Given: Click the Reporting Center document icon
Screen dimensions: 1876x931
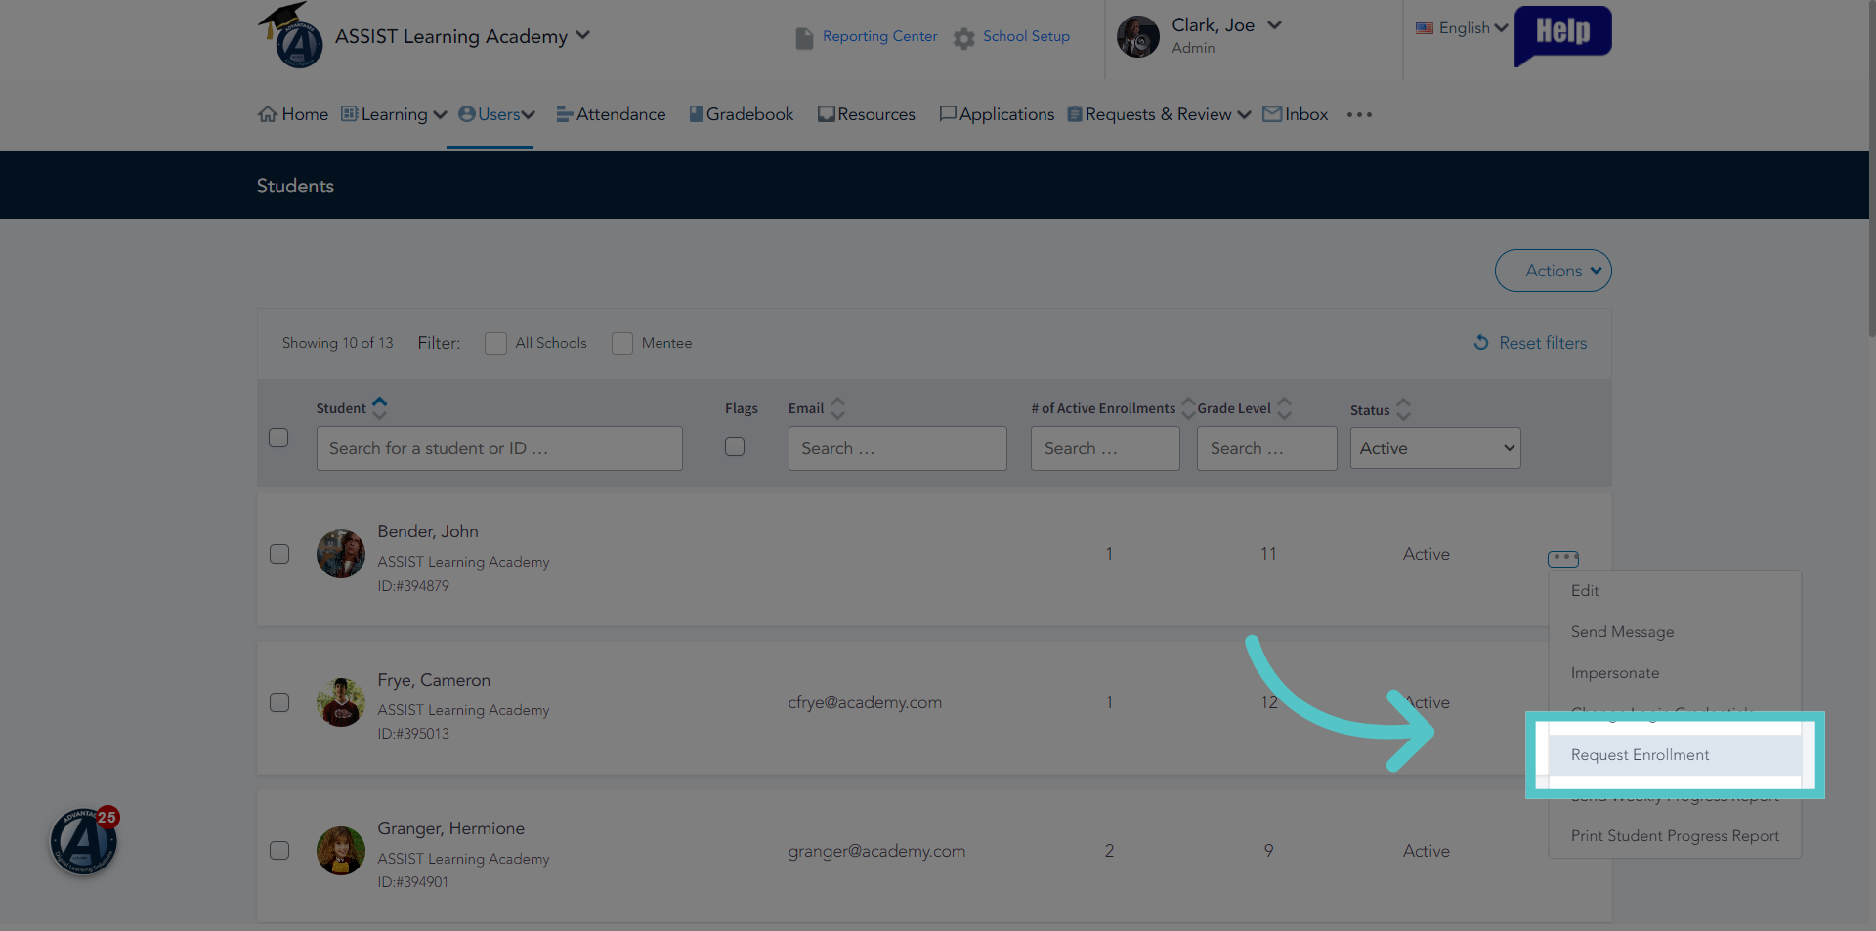Looking at the screenshot, I should pos(804,38).
